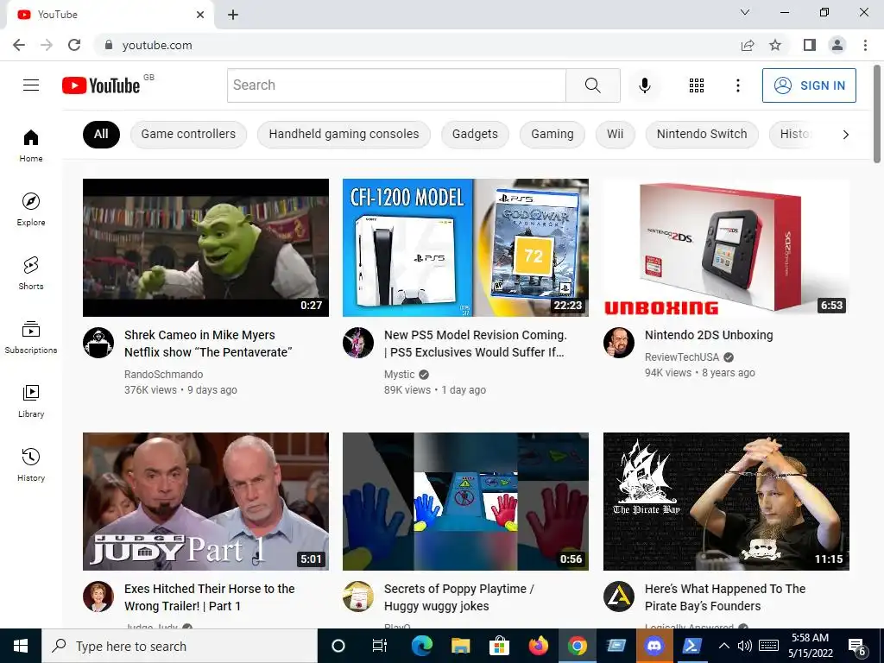The height and width of the screenshot is (663, 884).
Task: Open the Chrome profile icon
Action: click(837, 45)
